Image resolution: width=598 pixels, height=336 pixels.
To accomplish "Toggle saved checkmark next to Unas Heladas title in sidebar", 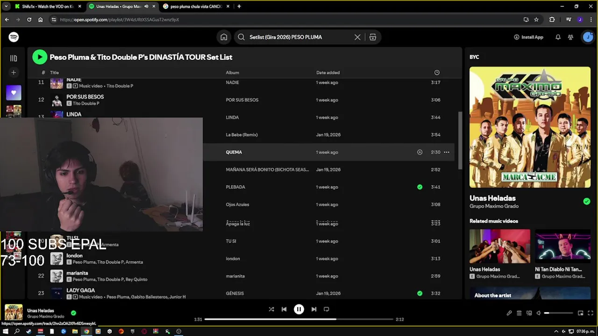I will (587, 202).
